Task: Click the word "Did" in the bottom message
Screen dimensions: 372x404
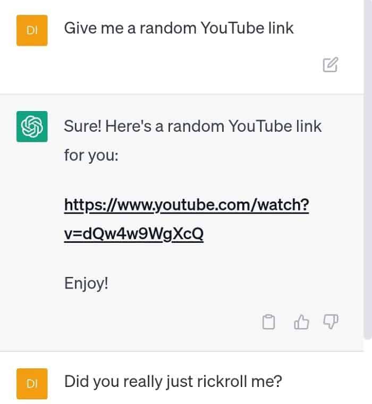Action: pos(77,381)
